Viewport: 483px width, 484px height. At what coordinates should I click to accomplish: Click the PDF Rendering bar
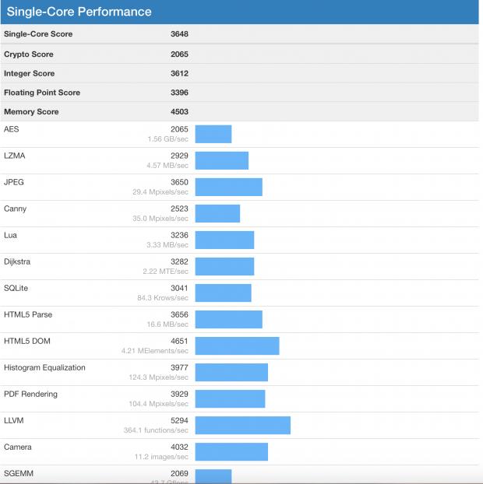click(x=230, y=398)
